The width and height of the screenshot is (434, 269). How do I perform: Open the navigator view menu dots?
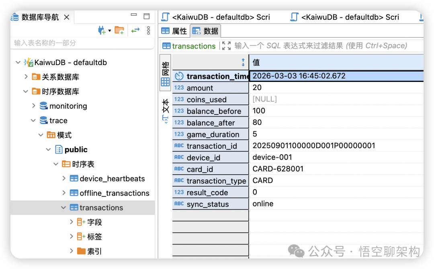coord(149,31)
